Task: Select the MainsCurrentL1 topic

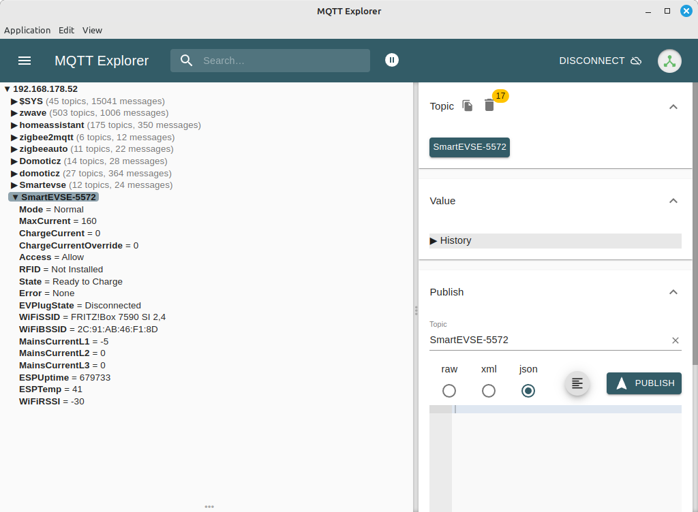Action: [x=63, y=341]
